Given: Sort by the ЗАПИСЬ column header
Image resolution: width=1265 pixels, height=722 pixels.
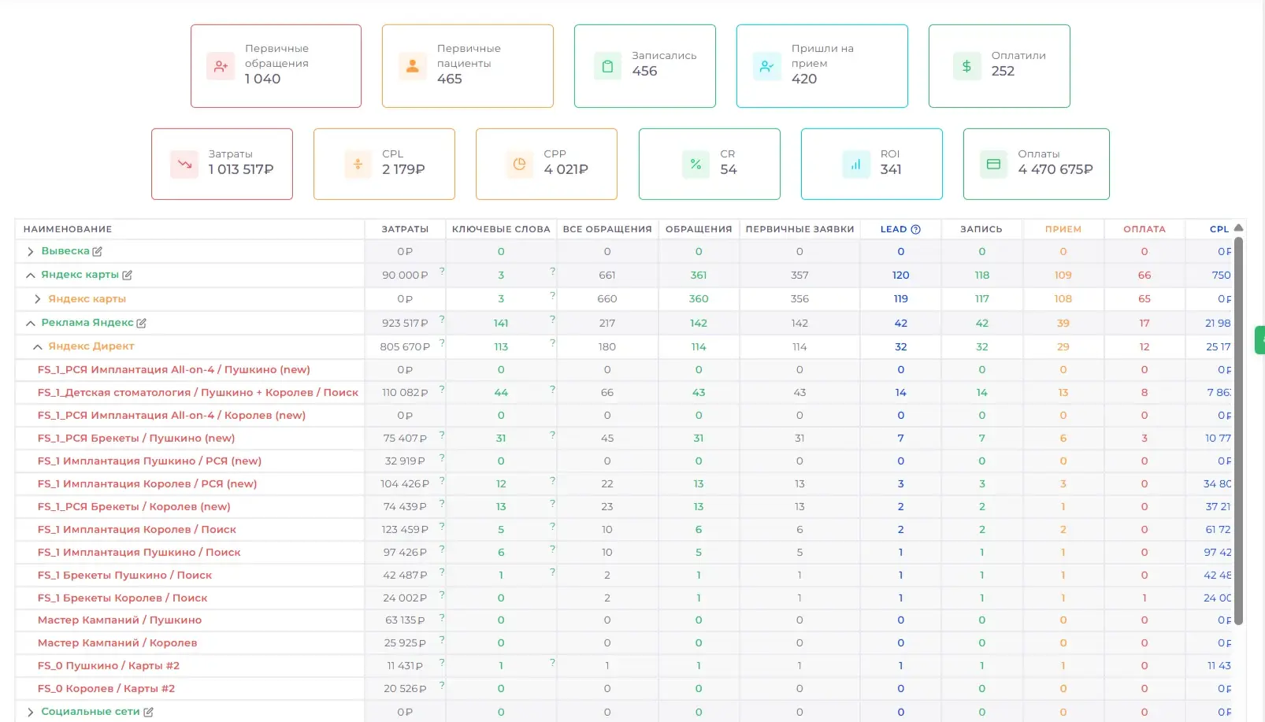Looking at the screenshot, I should click(x=981, y=229).
